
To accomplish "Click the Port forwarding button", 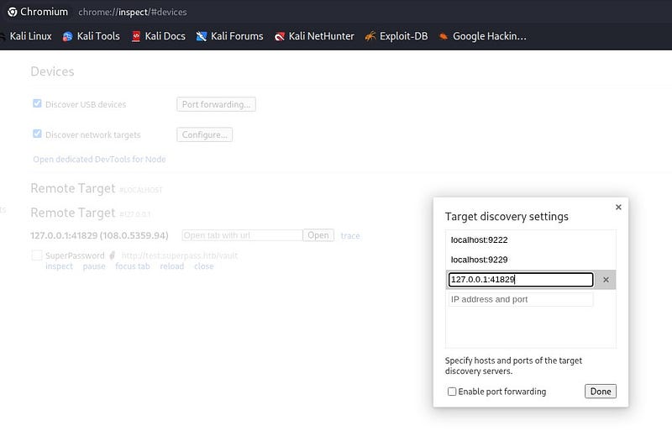I will tap(216, 104).
